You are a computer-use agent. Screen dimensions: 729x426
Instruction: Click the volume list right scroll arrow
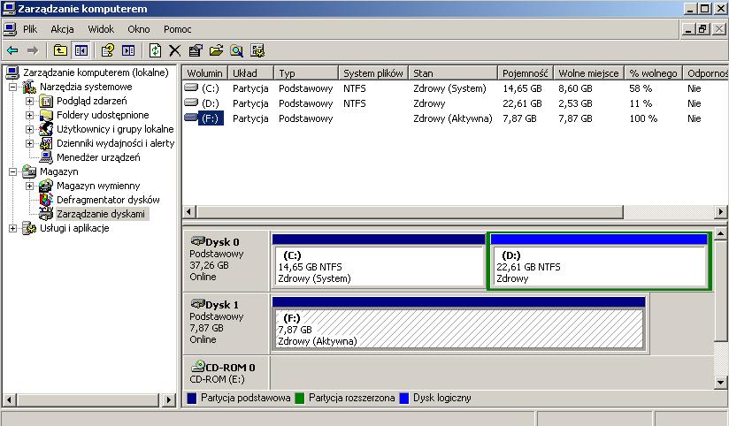point(721,212)
